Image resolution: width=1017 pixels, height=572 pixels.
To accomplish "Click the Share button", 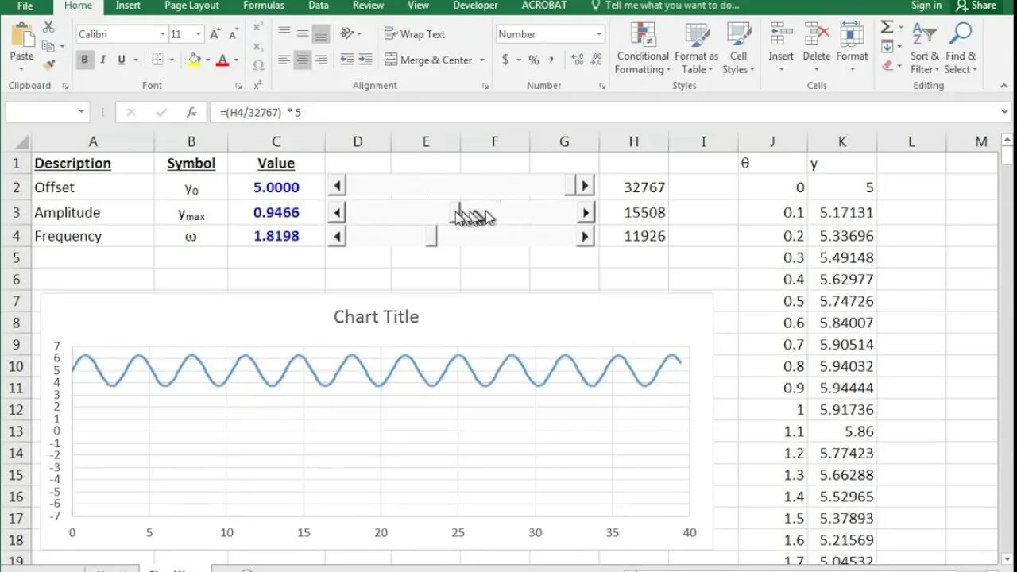I will 976,6.
